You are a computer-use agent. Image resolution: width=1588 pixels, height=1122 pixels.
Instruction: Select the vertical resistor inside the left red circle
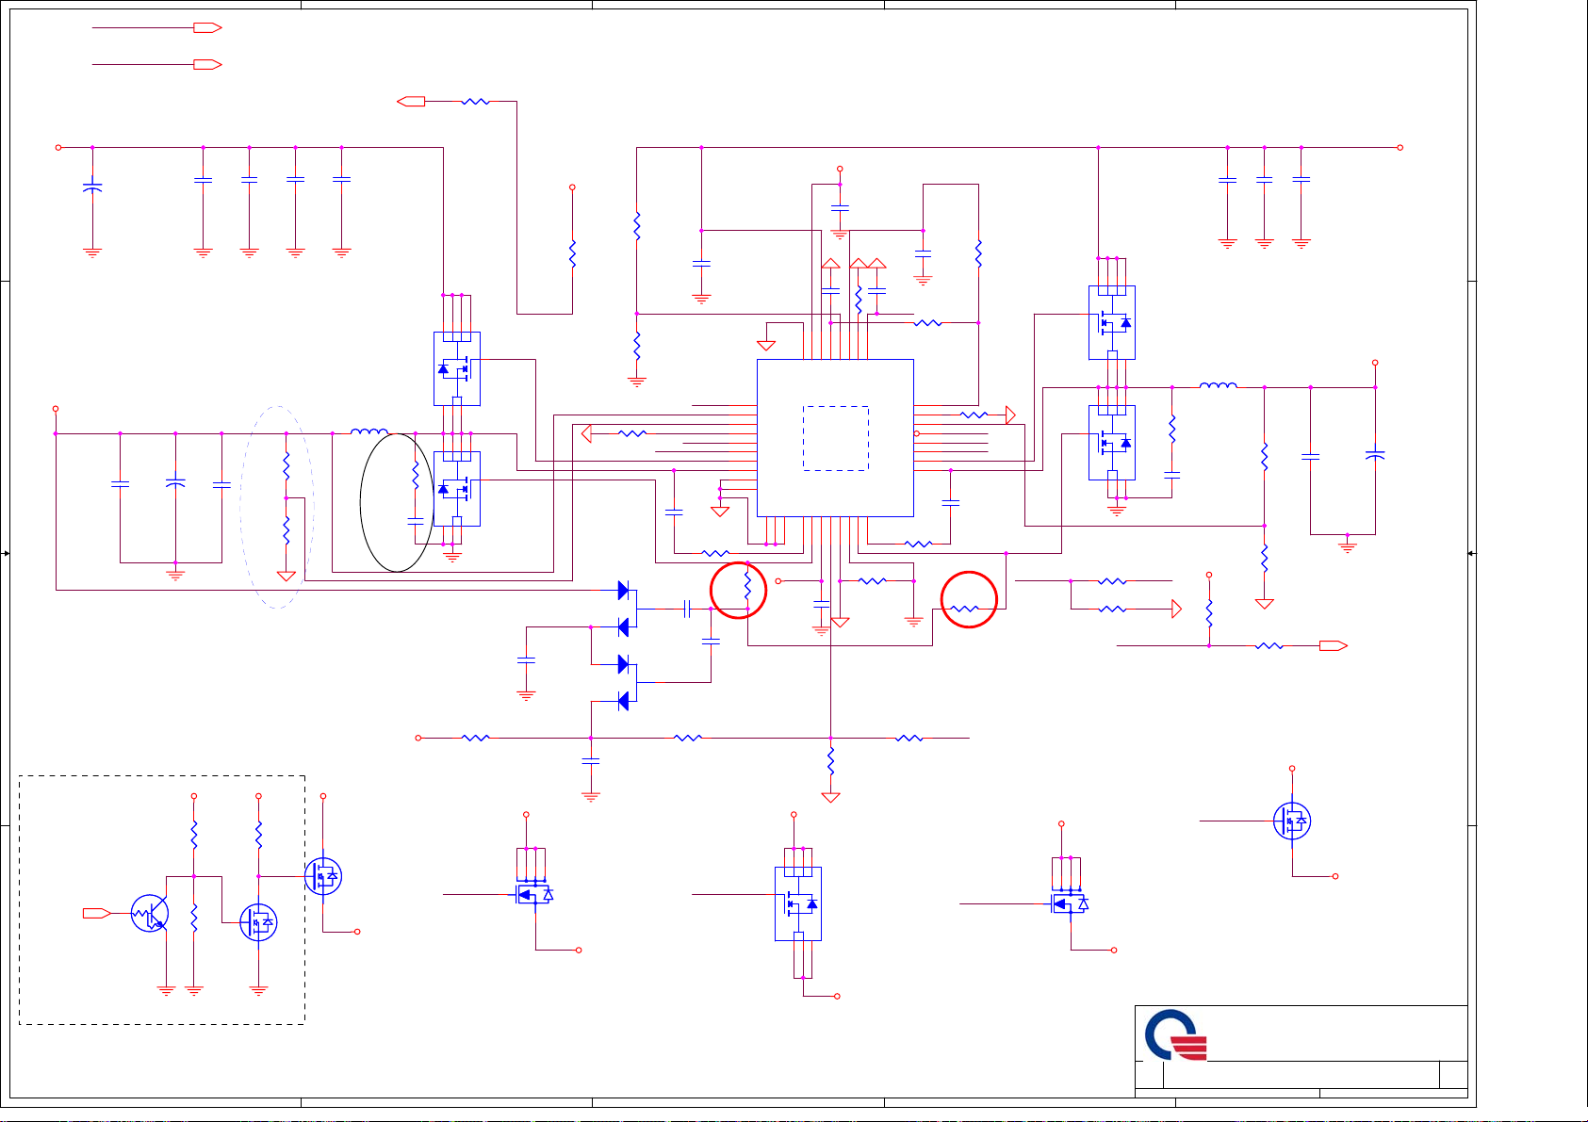747,586
